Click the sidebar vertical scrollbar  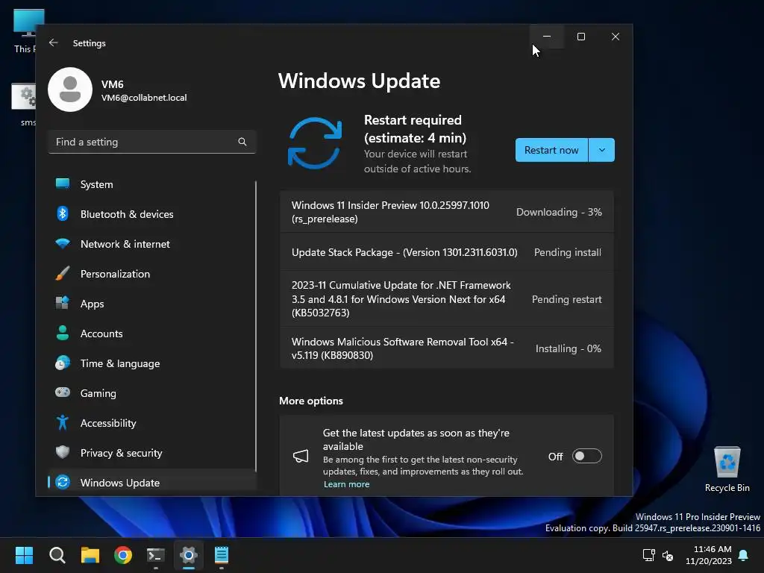coord(255,327)
